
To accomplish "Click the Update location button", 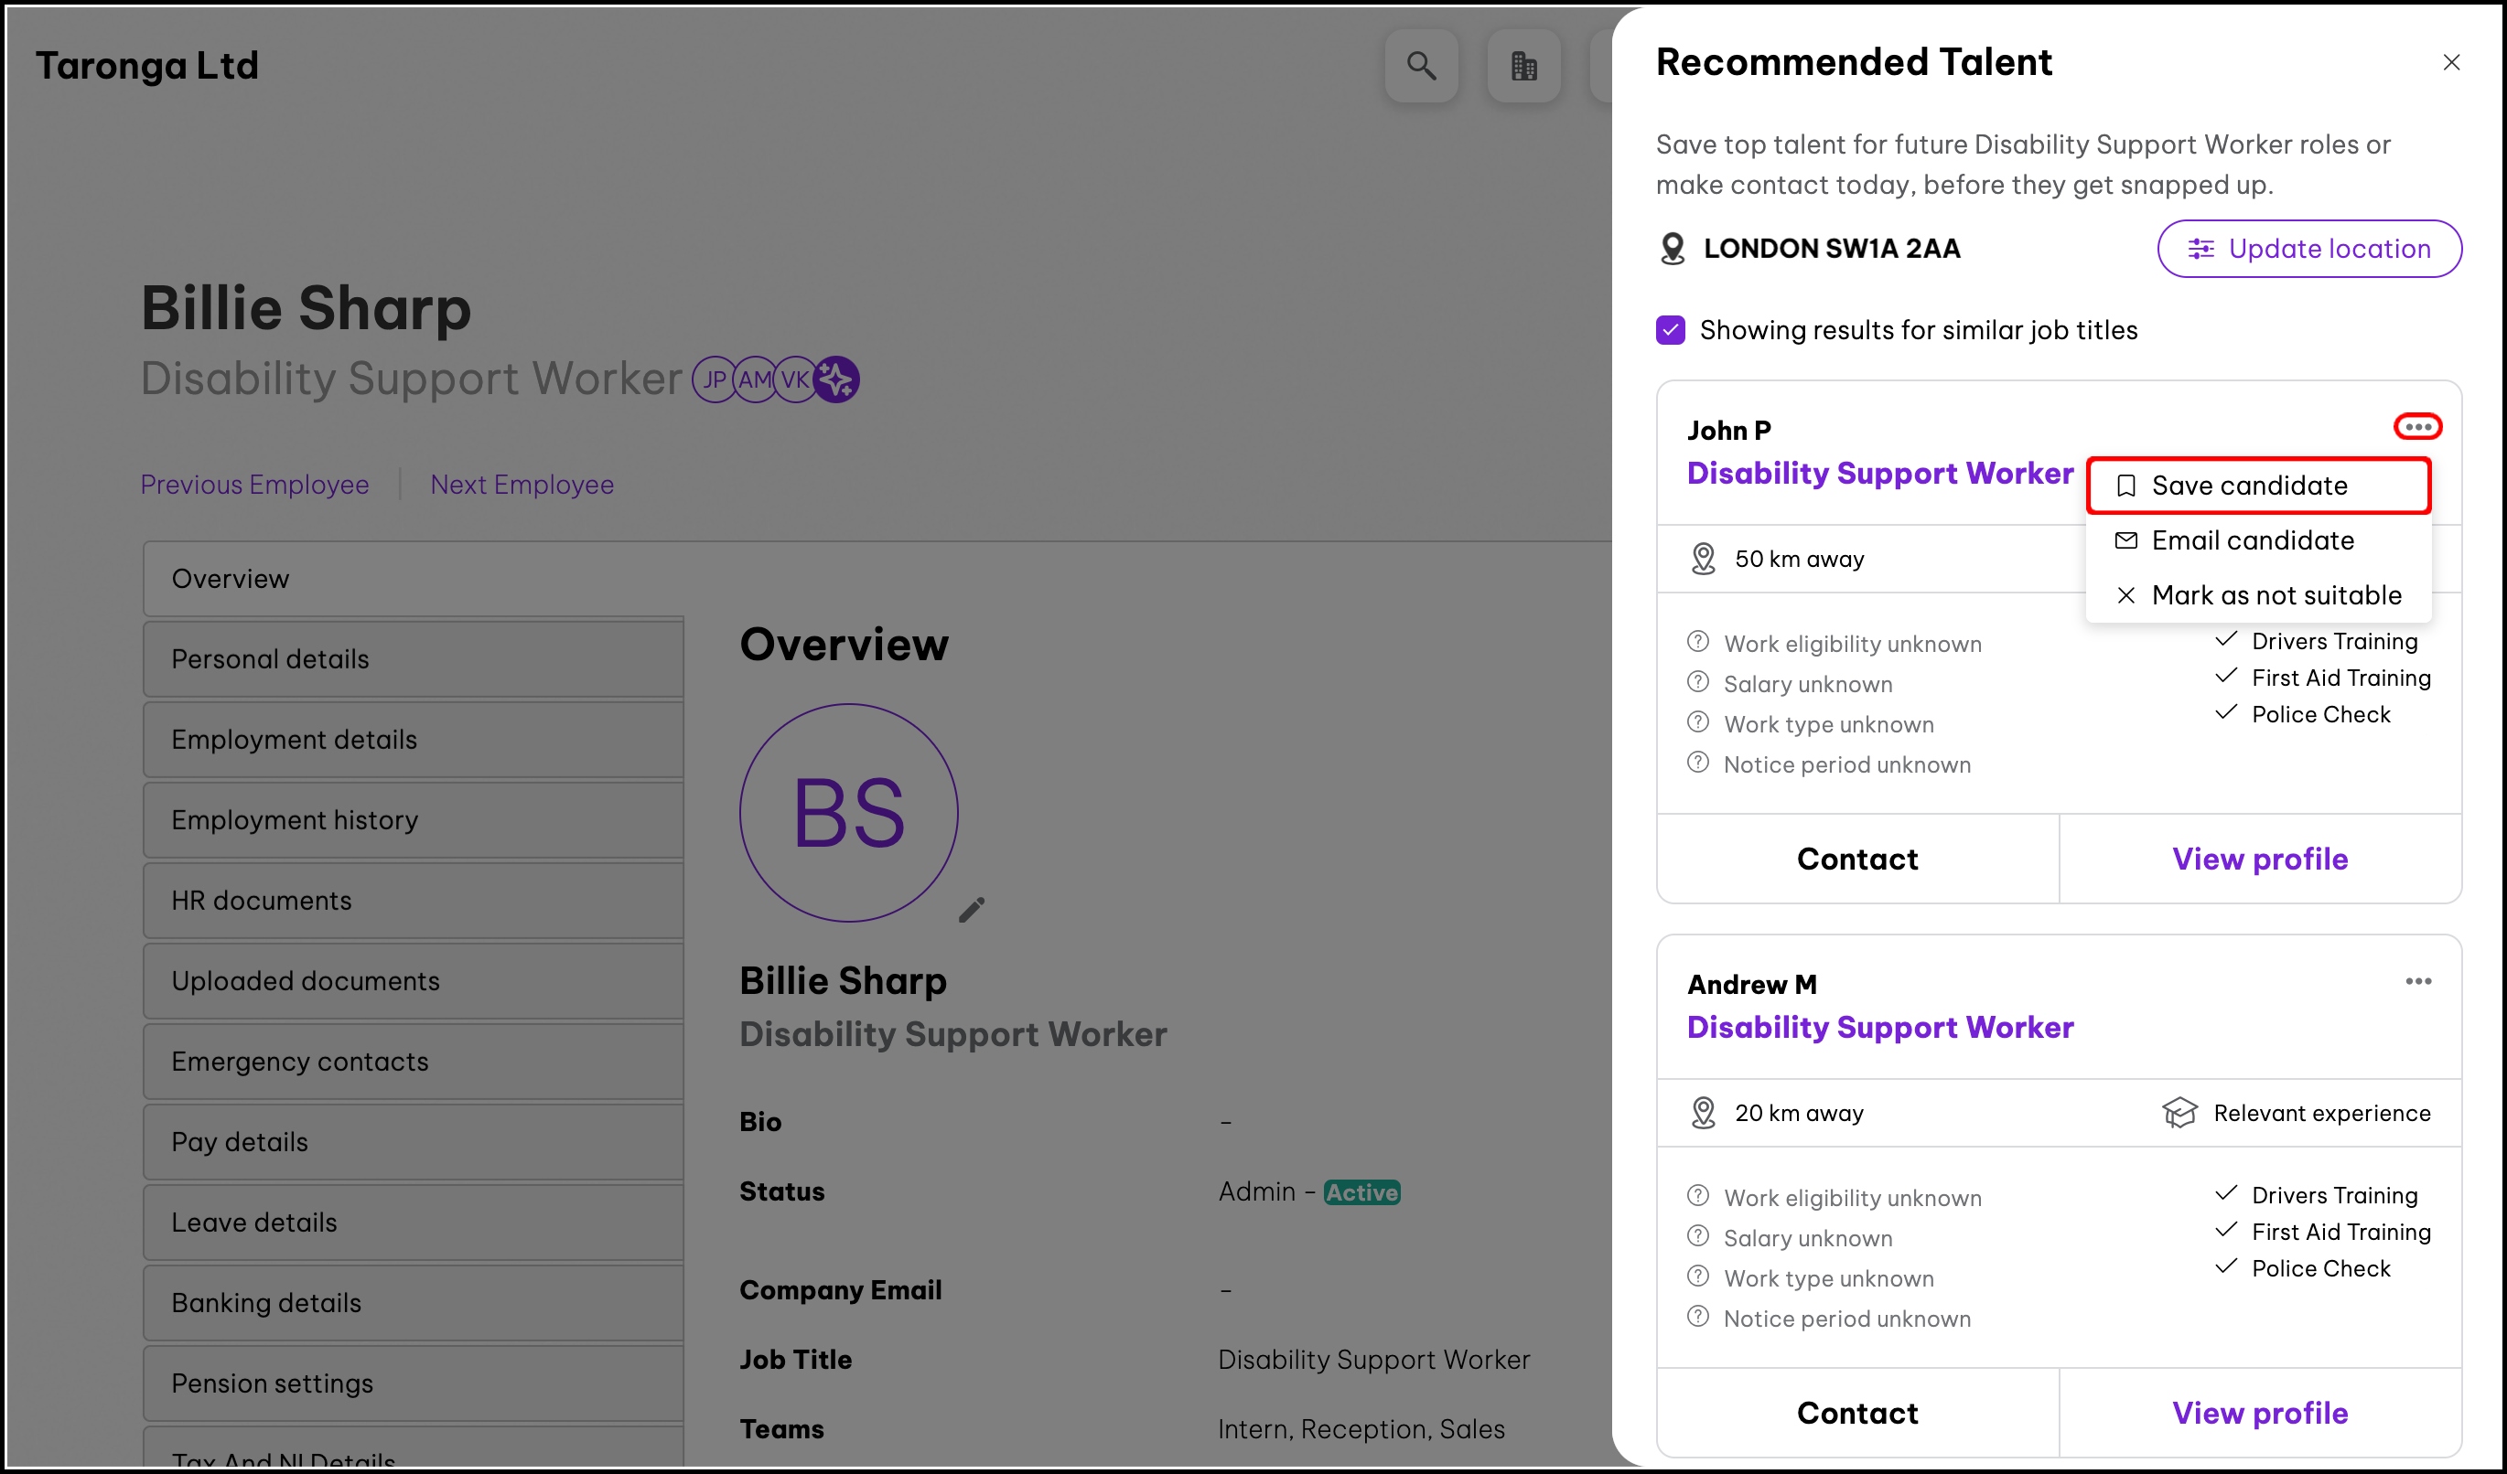I will tap(2309, 249).
